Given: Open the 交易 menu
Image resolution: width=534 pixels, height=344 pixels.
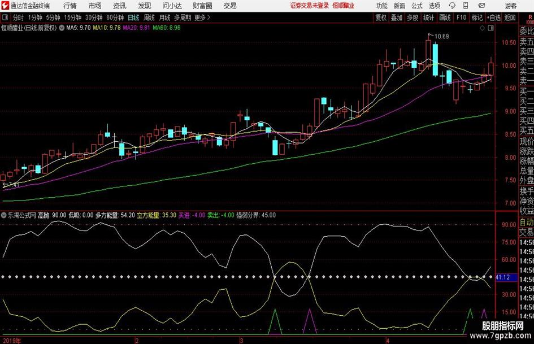Looking at the screenshot, I should point(230,6).
